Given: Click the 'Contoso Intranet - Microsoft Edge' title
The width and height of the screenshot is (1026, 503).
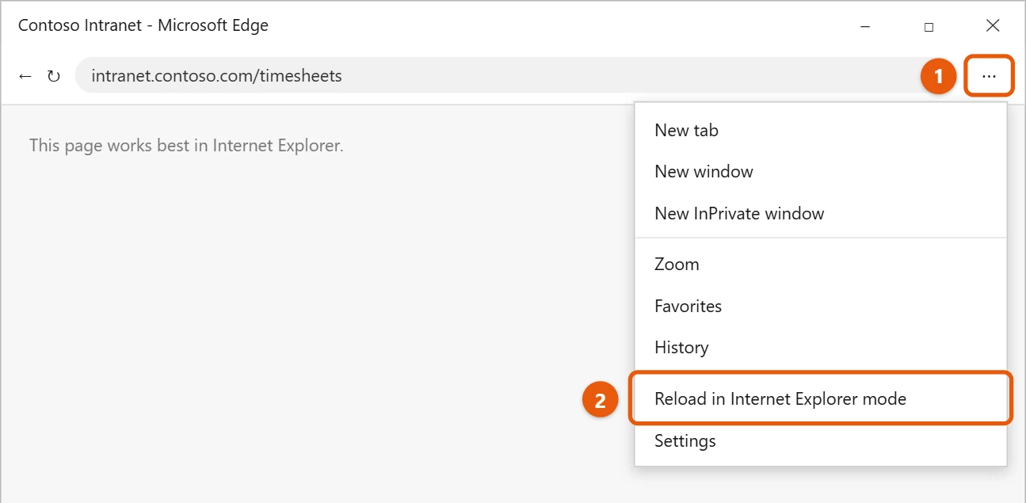Looking at the screenshot, I should coord(143,25).
